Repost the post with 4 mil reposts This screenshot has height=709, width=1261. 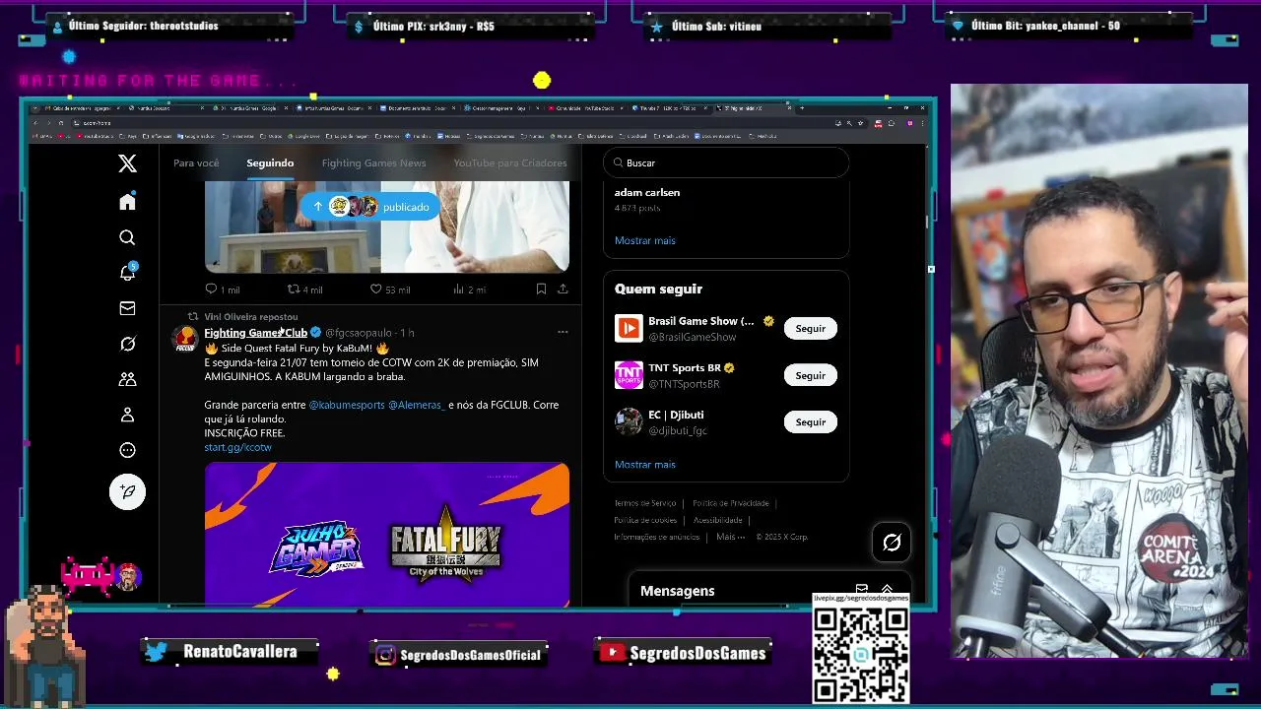[x=304, y=290]
